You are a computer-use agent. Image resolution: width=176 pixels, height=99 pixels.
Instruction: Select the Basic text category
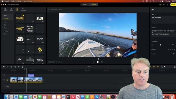[8, 15]
